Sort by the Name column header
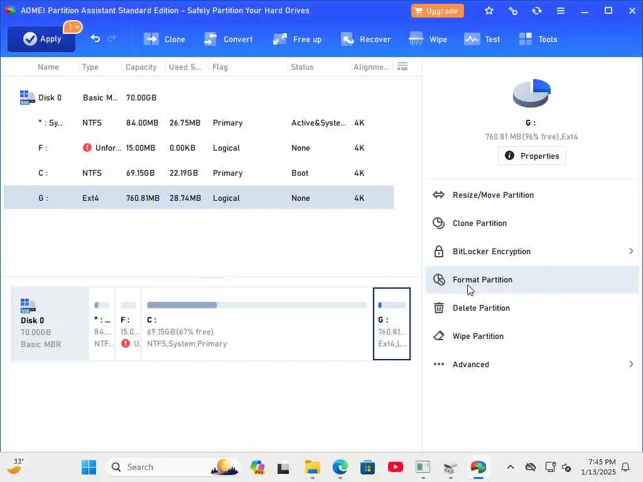 tap(48, 67)
